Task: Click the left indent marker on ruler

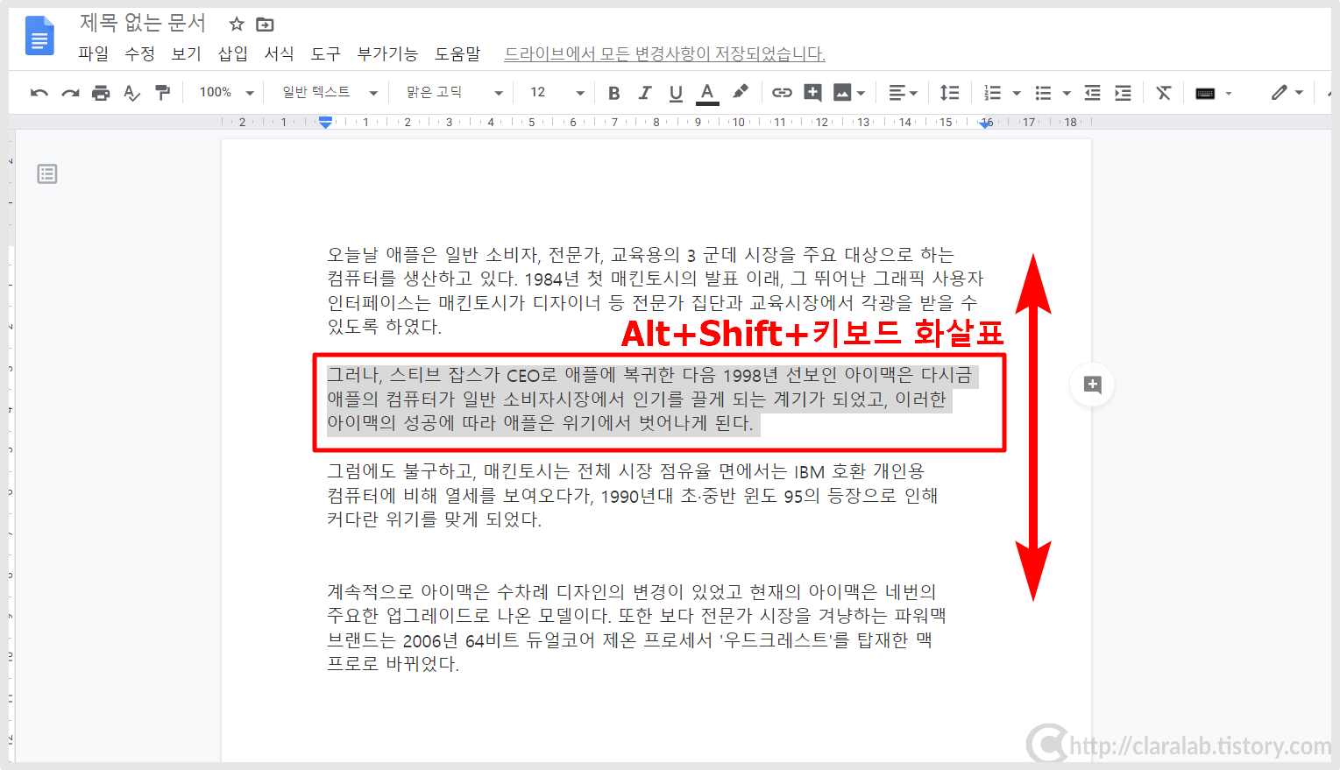Action: (326, 124)
